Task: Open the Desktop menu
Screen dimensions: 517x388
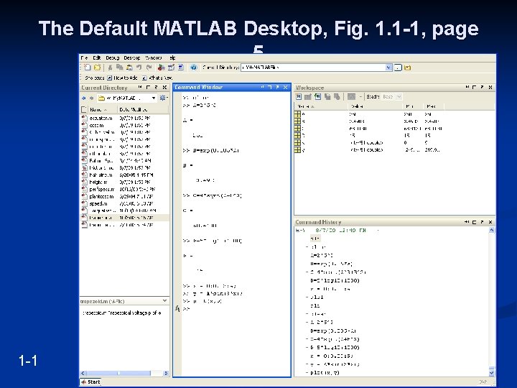Action: 131,57
